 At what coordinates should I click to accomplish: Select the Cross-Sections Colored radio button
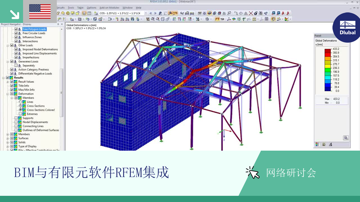click(x=20, y=110)
